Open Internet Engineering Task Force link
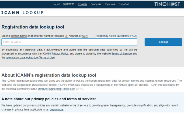This screenshot has height=113, width=184. (x=56, y=89)
